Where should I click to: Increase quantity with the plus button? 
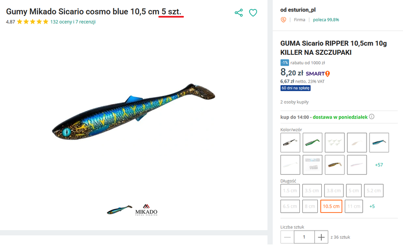tap(322, 238)
